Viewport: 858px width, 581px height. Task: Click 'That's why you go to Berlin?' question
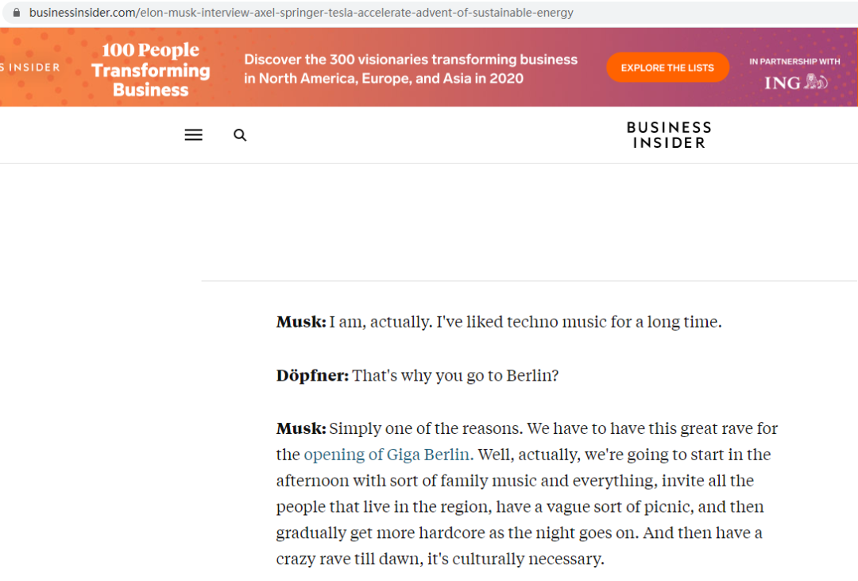pyautogui.click(x=455, y=376)
